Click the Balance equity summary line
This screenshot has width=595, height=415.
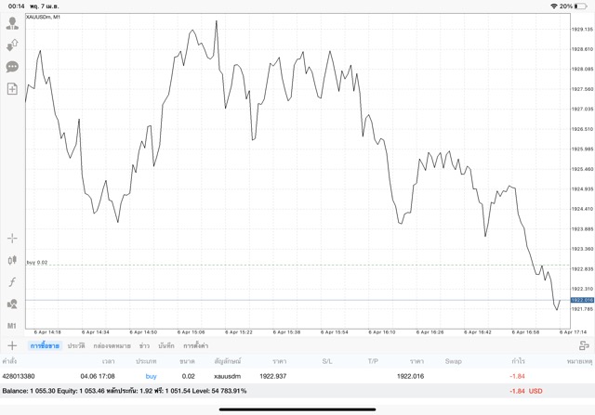(x=125, y=391)
